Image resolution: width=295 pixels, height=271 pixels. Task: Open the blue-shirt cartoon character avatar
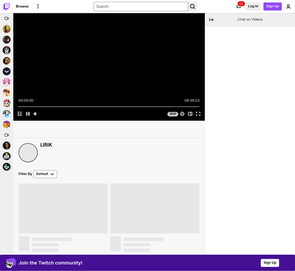[6, 114]
